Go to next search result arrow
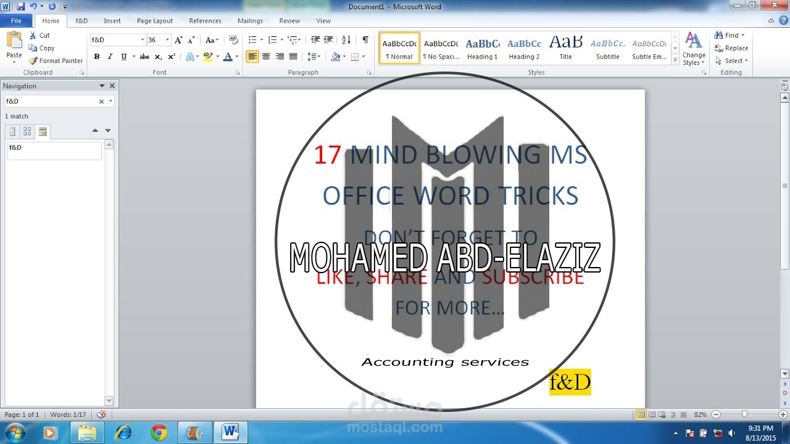This screenshot has width=790, height=444. point(107,131)
